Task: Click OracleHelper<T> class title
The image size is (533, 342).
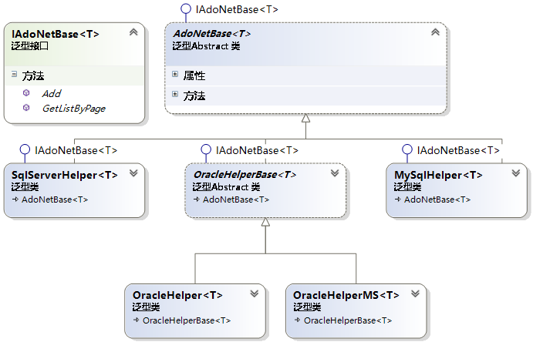Action: [x=177, y=295]
